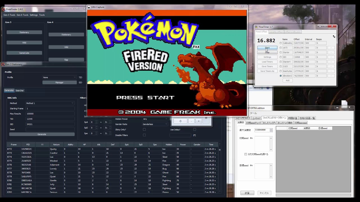Select the Calibrating timer radio button
This screenshot has width=360, height=202.
tap(281, 43)
